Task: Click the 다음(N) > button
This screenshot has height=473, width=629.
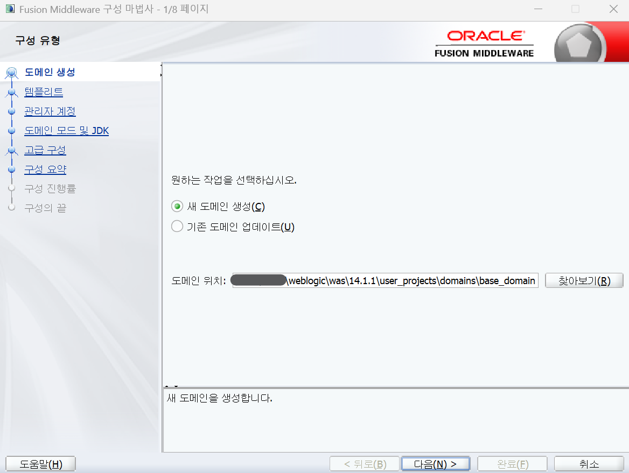Action: pos(435,464)
